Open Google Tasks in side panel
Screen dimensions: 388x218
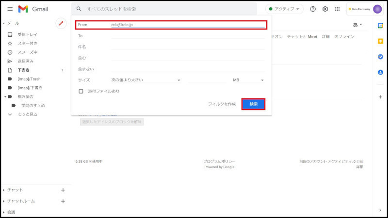coord(380,57)
